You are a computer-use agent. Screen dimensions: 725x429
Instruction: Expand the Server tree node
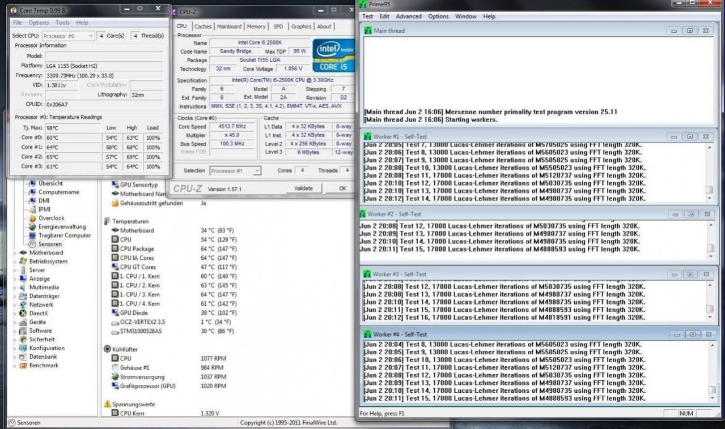[x=15, y=270]
